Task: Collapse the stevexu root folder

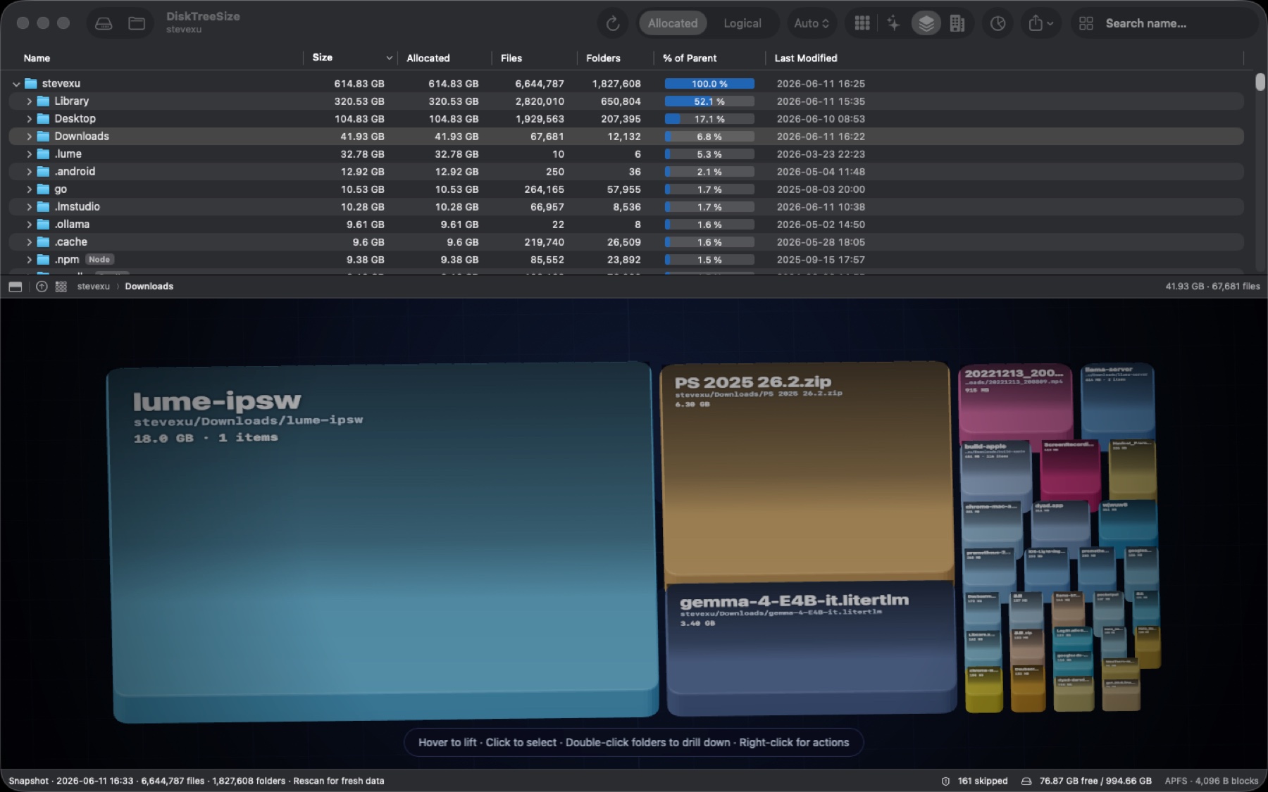Action: 15,84
